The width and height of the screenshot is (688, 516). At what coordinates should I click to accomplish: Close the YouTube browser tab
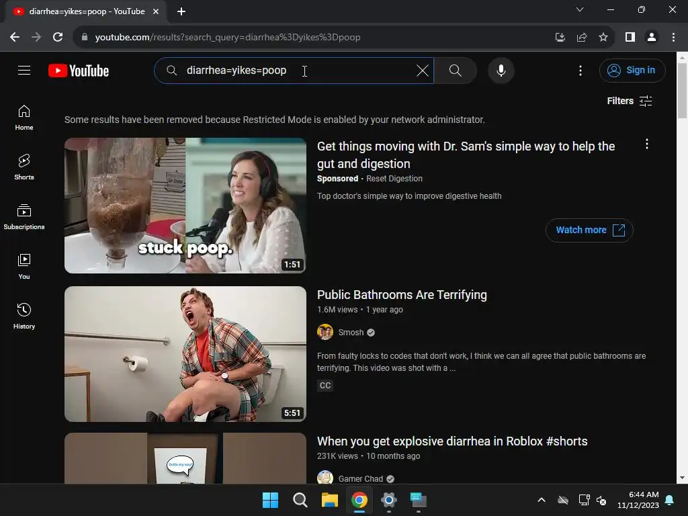pyautogui.click(x=156, y=12)
